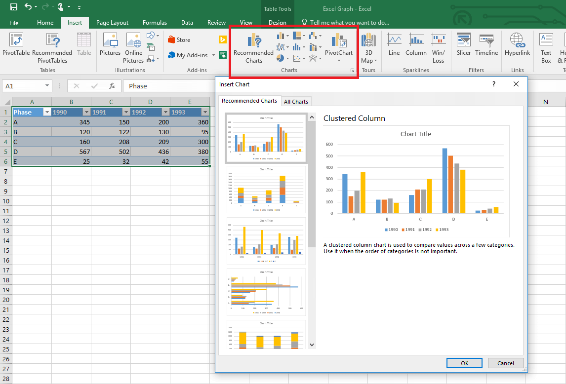Open the 1993 column filter dropdown
The height and width of the screenshot is (384, 566).
point(205,112)
